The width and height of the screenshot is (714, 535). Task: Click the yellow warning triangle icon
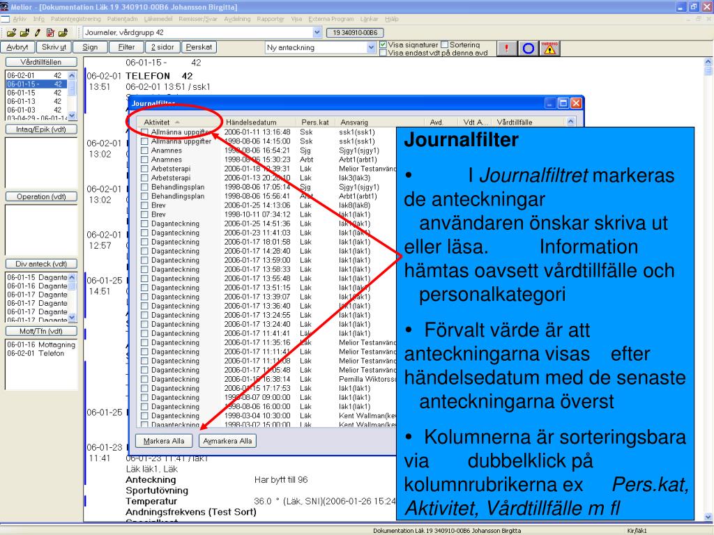pos(549,48)
